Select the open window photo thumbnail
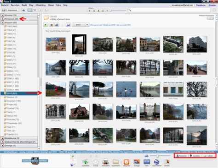 [79, 44]
